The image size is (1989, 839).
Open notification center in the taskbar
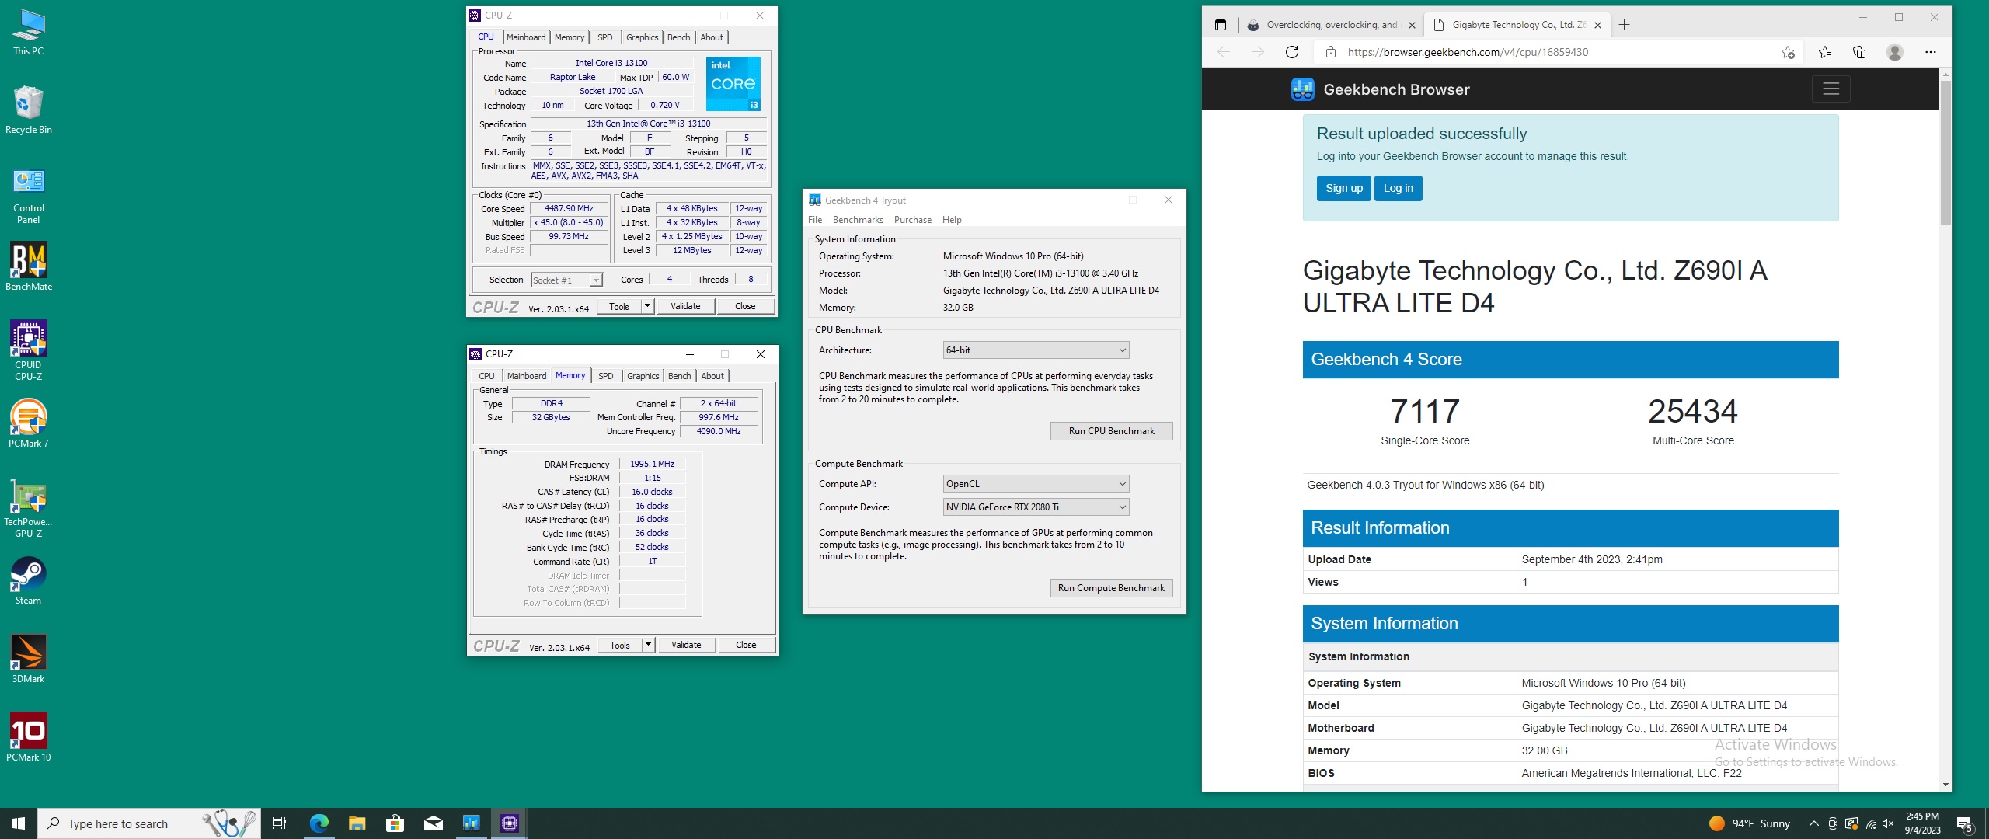1965,823
